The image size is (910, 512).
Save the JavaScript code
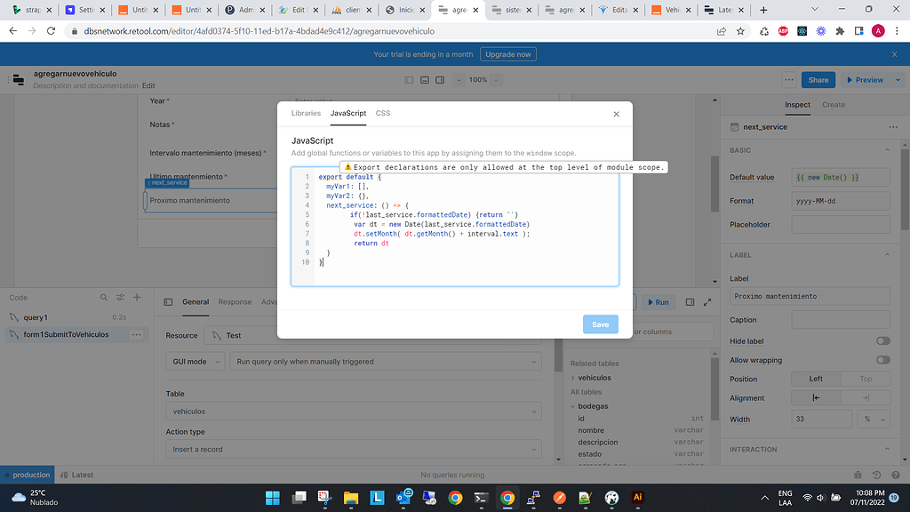click(600, 324)
